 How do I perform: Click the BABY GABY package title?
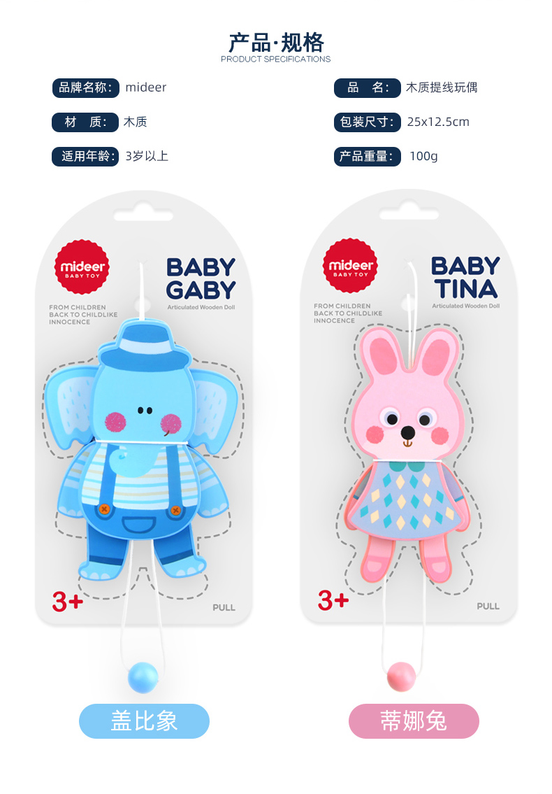point(201,278)
